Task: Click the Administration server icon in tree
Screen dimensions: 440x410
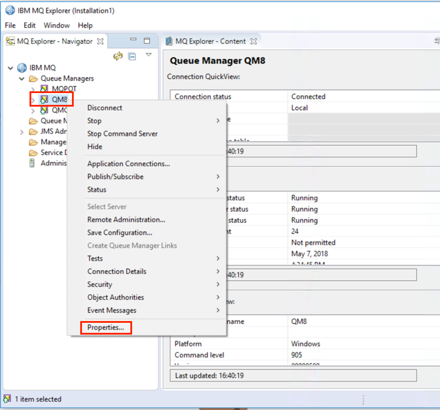Action: [32, 163]
